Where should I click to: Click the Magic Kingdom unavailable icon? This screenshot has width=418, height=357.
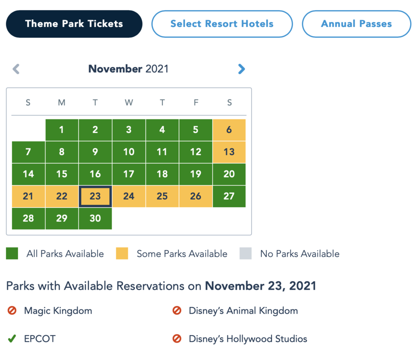tap(12, 311)
